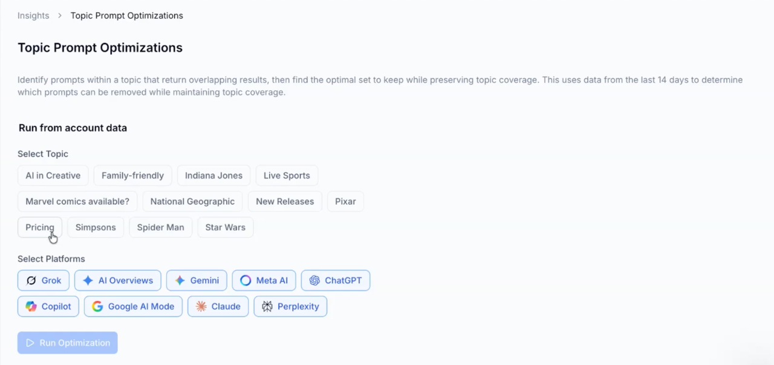Click the Gemini star icon
Viewport: 774px width, 365px height.
(180, 280)
